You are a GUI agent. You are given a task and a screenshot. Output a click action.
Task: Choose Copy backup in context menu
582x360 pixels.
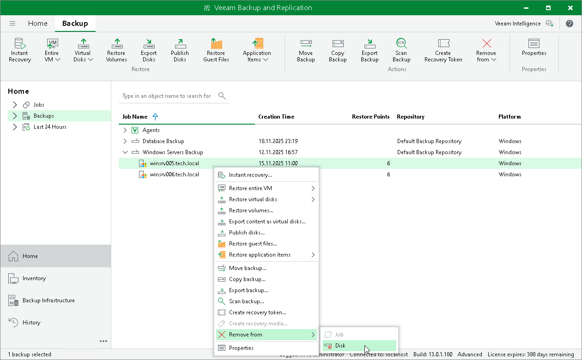point(267,279)
